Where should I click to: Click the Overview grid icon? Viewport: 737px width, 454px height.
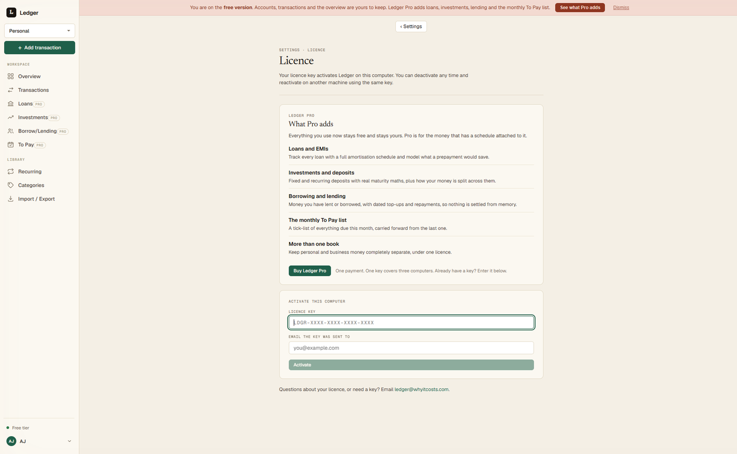click(x=11, y=76)
